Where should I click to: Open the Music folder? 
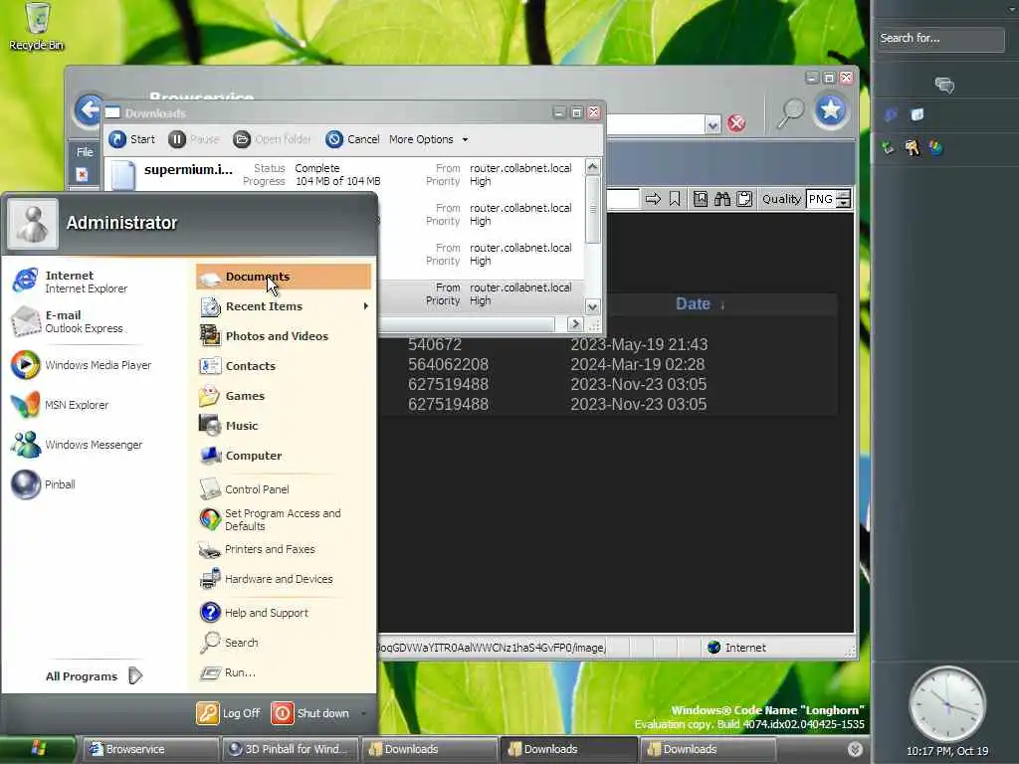click(x=284, y=426)
